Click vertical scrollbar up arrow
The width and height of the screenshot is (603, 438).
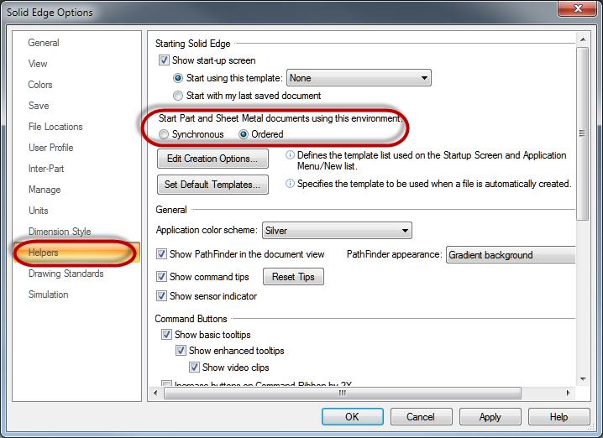point(583,39)
